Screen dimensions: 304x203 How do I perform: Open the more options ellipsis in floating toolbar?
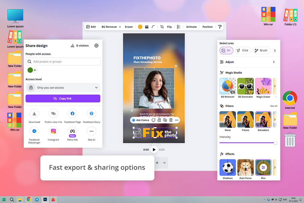pos(177,120)
